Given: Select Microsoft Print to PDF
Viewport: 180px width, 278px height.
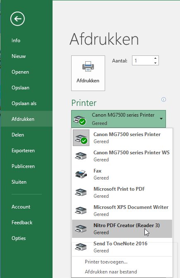Looking at the screenshot, I should tap(122, 192).
